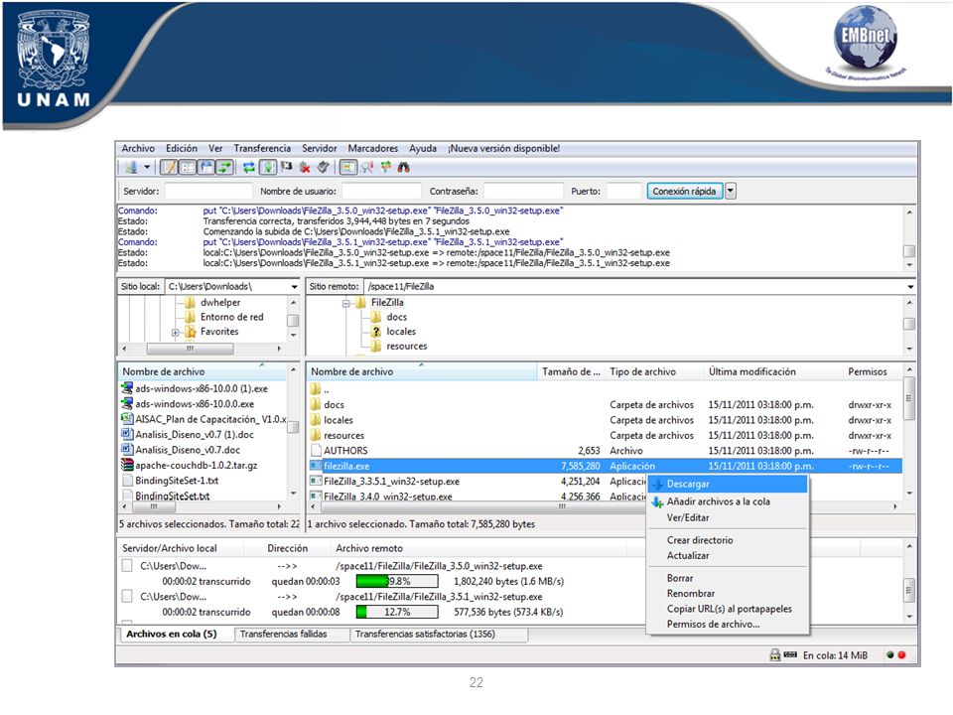
Task: Select BindingSiteSet-1.txt in the local list
Action: 177,481
